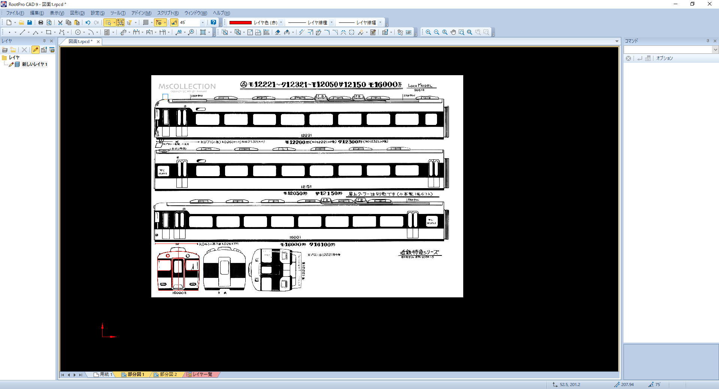This screenshot has width=719, height=389.
Task: Open layer properties icon in the Layer panel
Action: tap(44, 50)
